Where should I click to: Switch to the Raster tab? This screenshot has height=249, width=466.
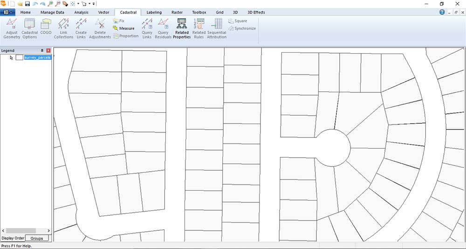point(177,12)
